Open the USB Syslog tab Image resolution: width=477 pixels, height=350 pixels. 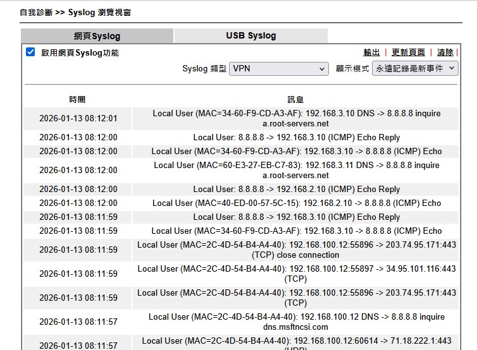point(251,36)
